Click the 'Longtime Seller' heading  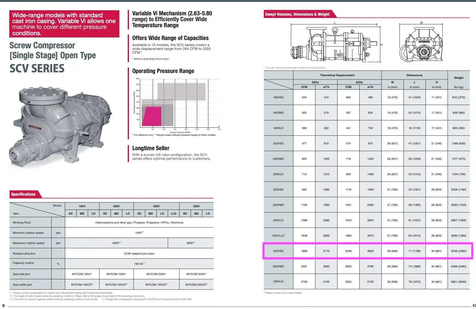pos(151,148)
